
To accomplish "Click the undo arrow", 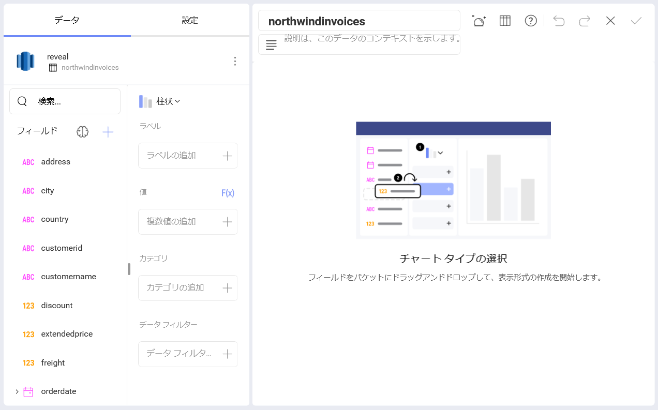I will coord(559,21).
